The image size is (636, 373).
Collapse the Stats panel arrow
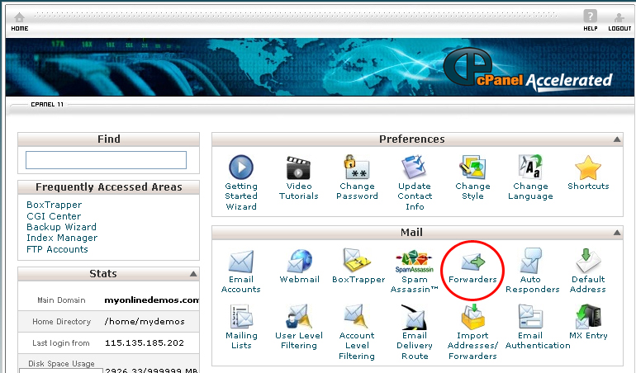[193, 274]
